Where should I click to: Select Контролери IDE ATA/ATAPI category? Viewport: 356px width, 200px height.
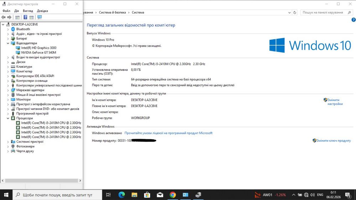point(35,76)
